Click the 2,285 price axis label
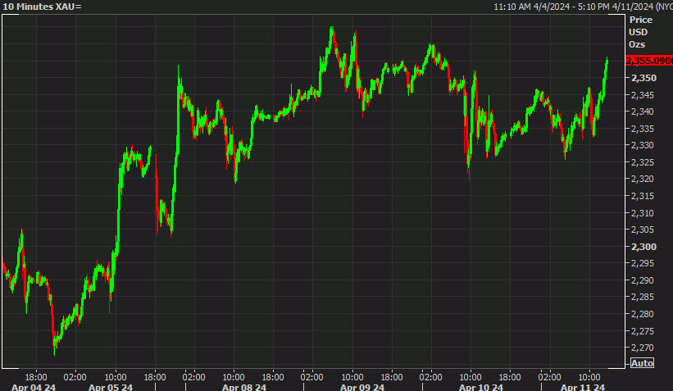Screen dimensions: 673x391 pyautogui.click(x=643, y=297)
